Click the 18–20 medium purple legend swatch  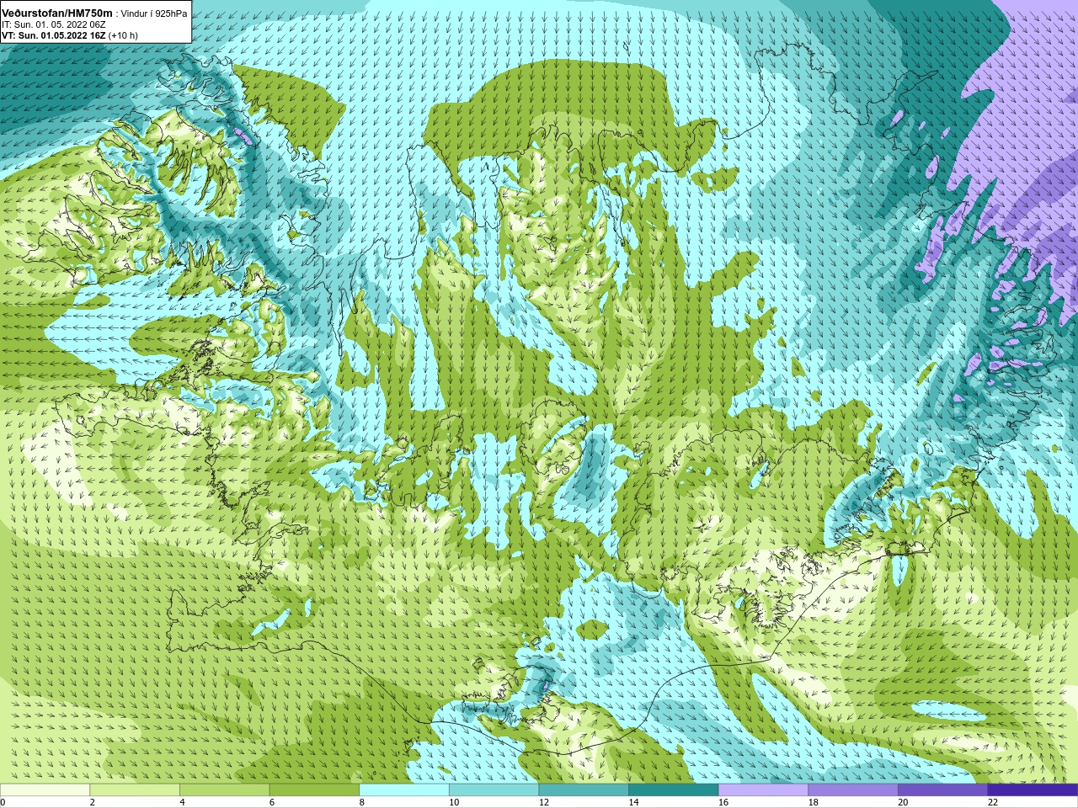[853, 790]
